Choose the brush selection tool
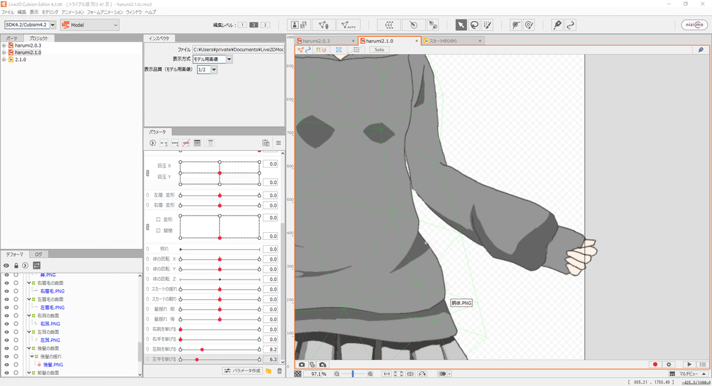Image resolution: width=712 pixels, height=386 pixels. [487, 24]
